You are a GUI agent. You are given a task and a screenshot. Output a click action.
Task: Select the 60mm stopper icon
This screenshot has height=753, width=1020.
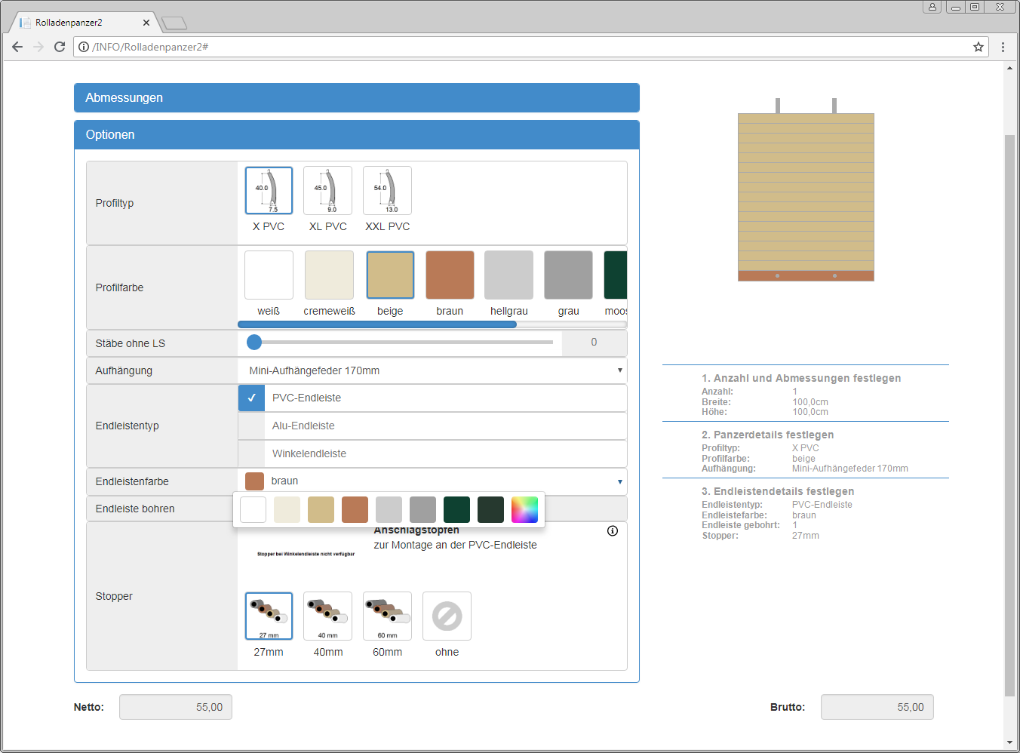[387, 616]
